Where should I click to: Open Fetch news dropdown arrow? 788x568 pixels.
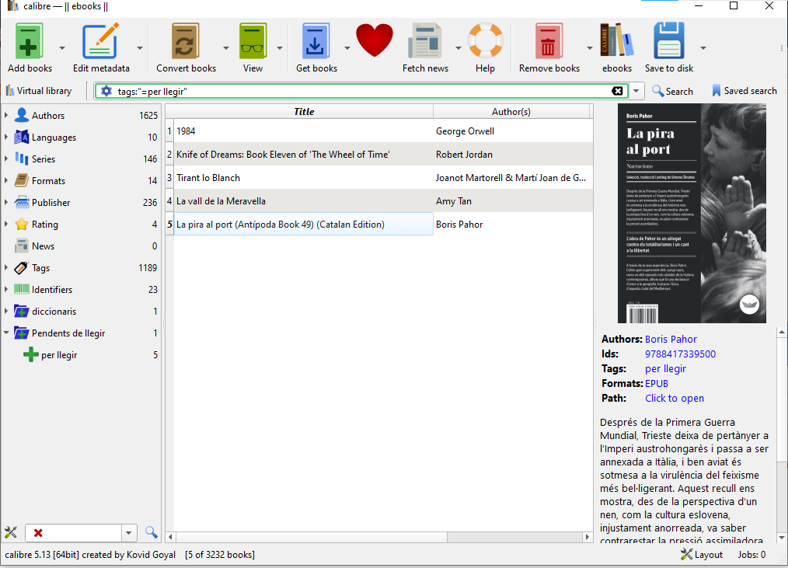point(459,47)
